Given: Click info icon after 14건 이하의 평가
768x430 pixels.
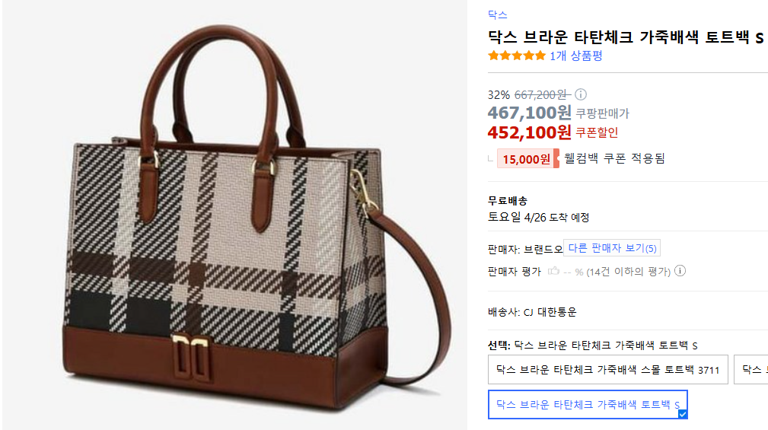Looking at the screenshot, I should tap(680, 271).
